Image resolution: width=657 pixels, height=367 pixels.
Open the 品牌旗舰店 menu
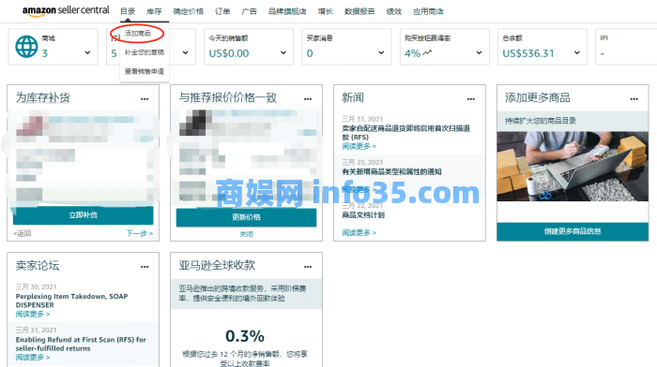pos(287,11)
